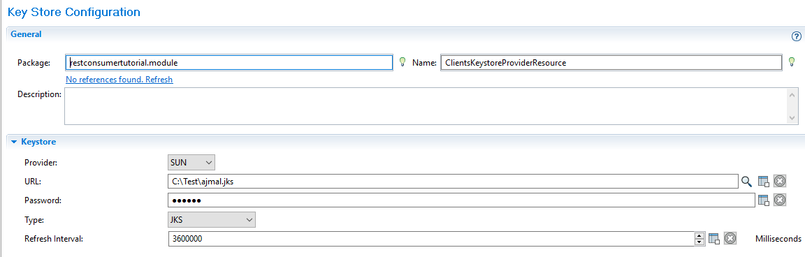The image size is (805, 257).
Task: Click Description scrollbar down arrow
Action: pyautogui.click(x=793, y=119)
